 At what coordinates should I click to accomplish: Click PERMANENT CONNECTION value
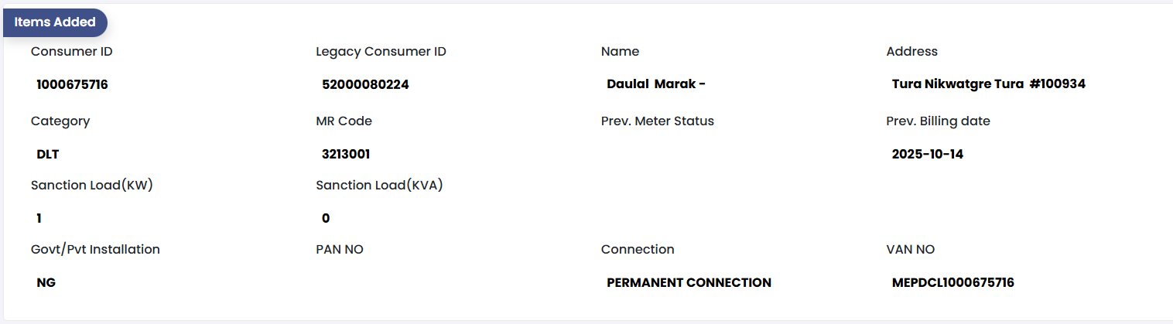[x=689, y=283]
